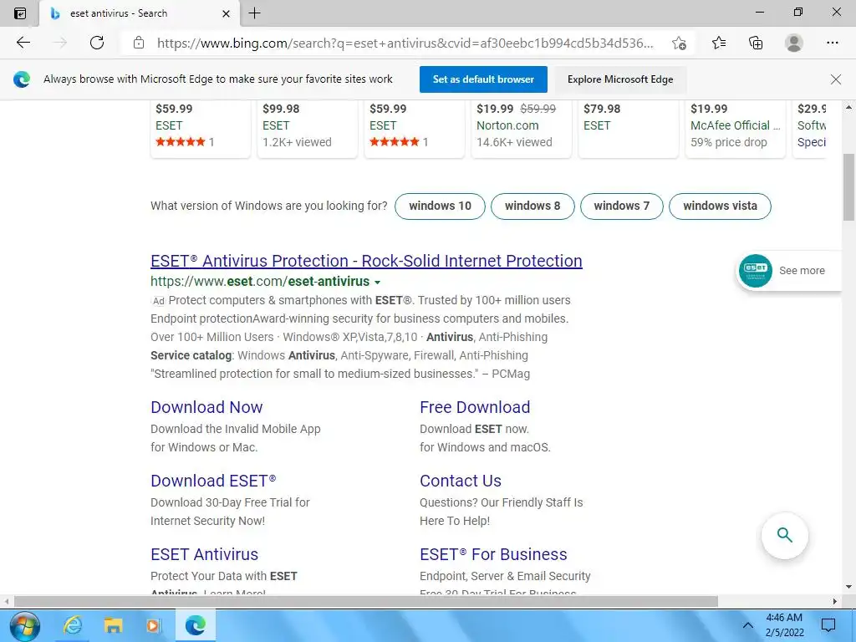856x642 pixels.
Task: Open the Action Center notification icon
Action: (828, 625)
